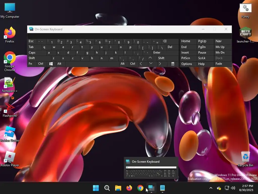Click the context menu key on the keyboard
This screenshot has width=258, height=194.
point(173,64)
